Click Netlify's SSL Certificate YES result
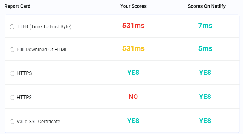This screenshot has height=134, width=243. point(205,121)
